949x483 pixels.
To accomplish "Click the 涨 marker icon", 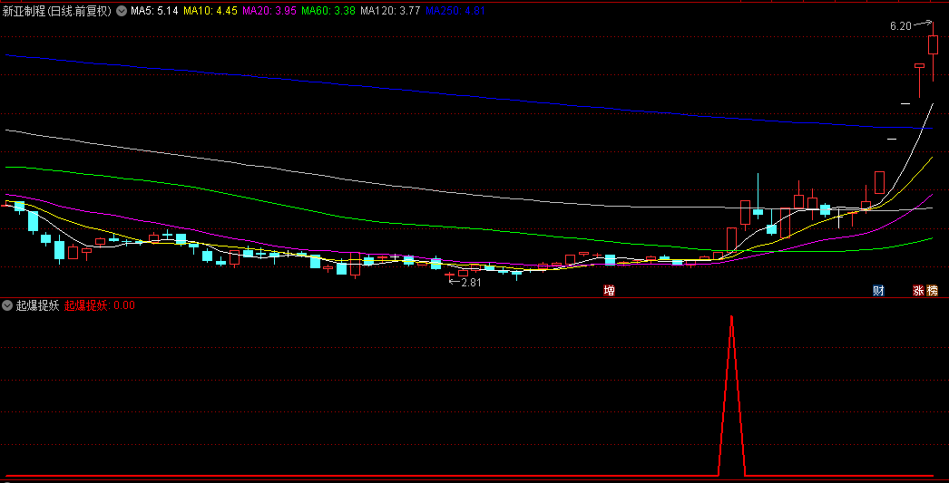I will pyautogui.click(x=919, y=291).
